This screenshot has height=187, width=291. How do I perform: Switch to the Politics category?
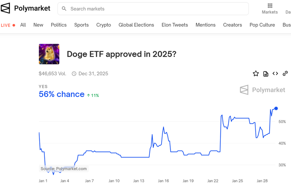[x=59, y=25]
